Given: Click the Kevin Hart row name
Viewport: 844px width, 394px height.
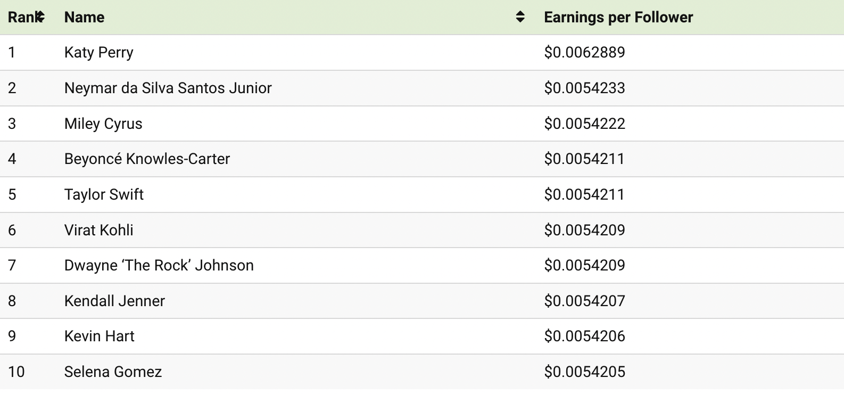Looking at the screenshot, I should point(99,336).
